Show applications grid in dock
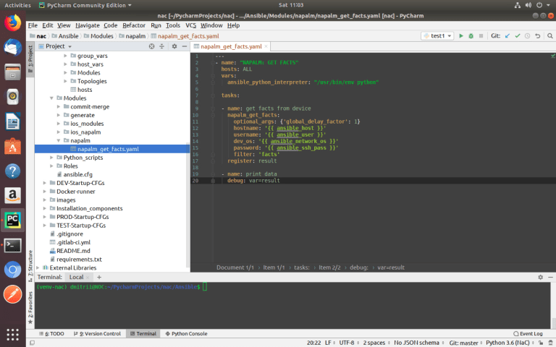 pyautogui.click(x=12, y=334)
